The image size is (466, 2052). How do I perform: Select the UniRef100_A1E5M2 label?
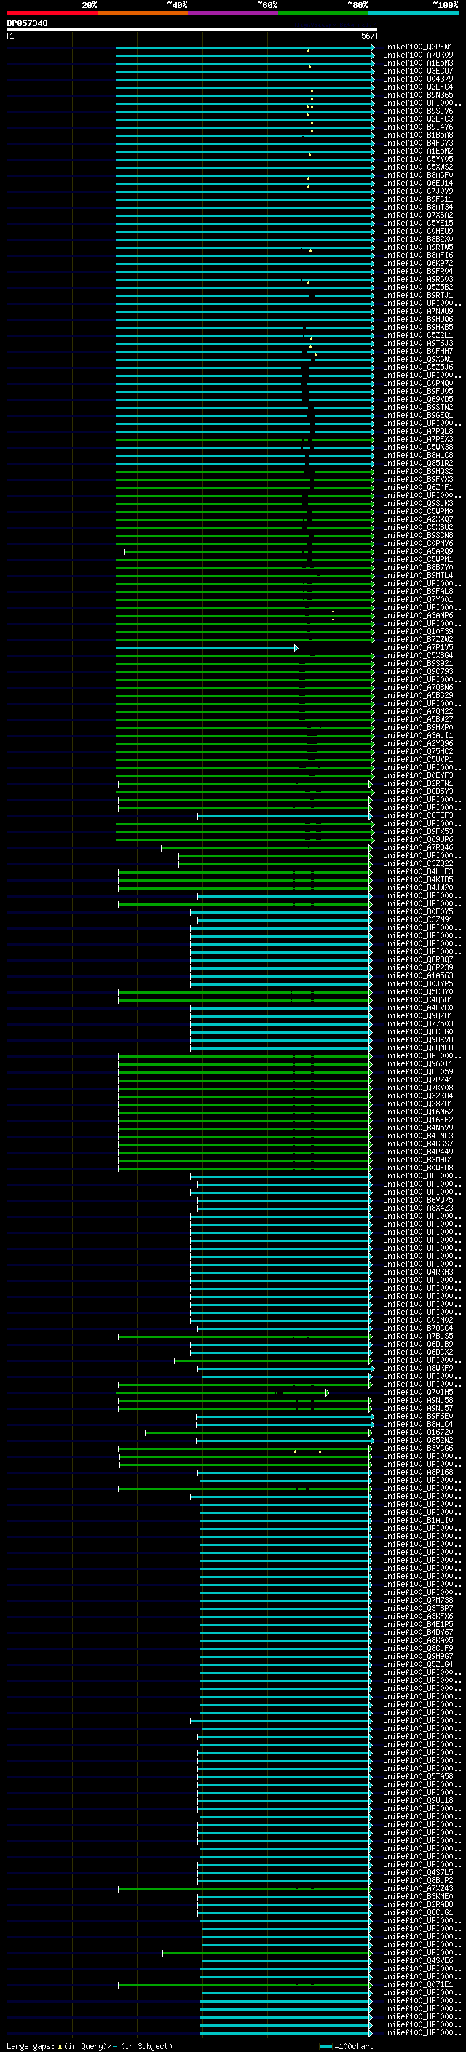(417, 151)
